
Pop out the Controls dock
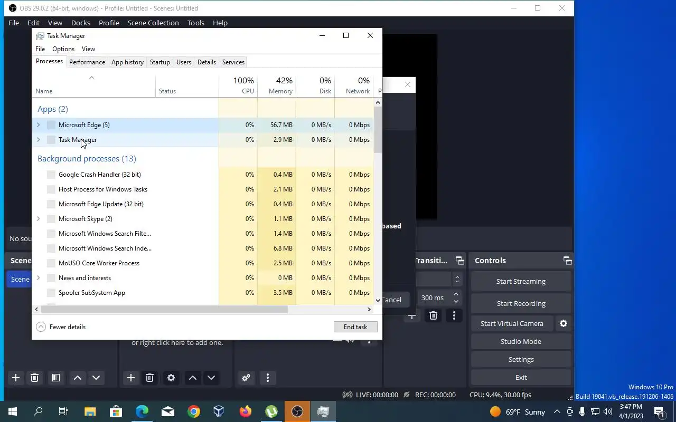(567, 261)
